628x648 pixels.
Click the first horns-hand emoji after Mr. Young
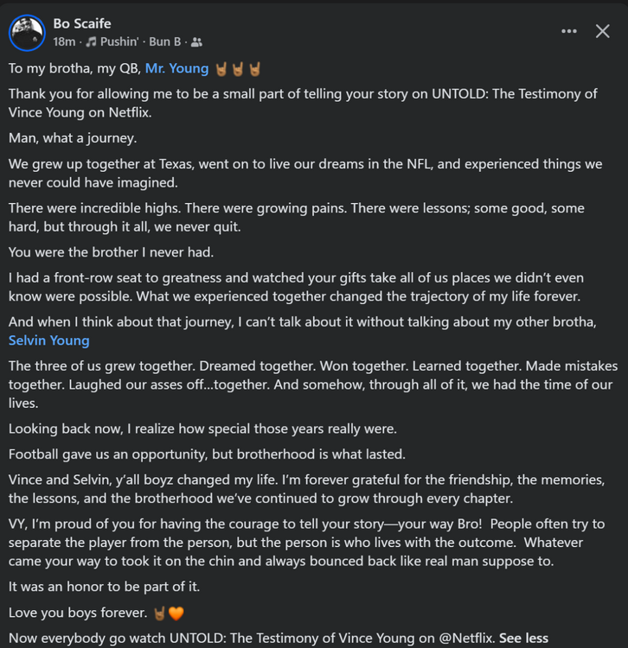[x=221, y=69]
